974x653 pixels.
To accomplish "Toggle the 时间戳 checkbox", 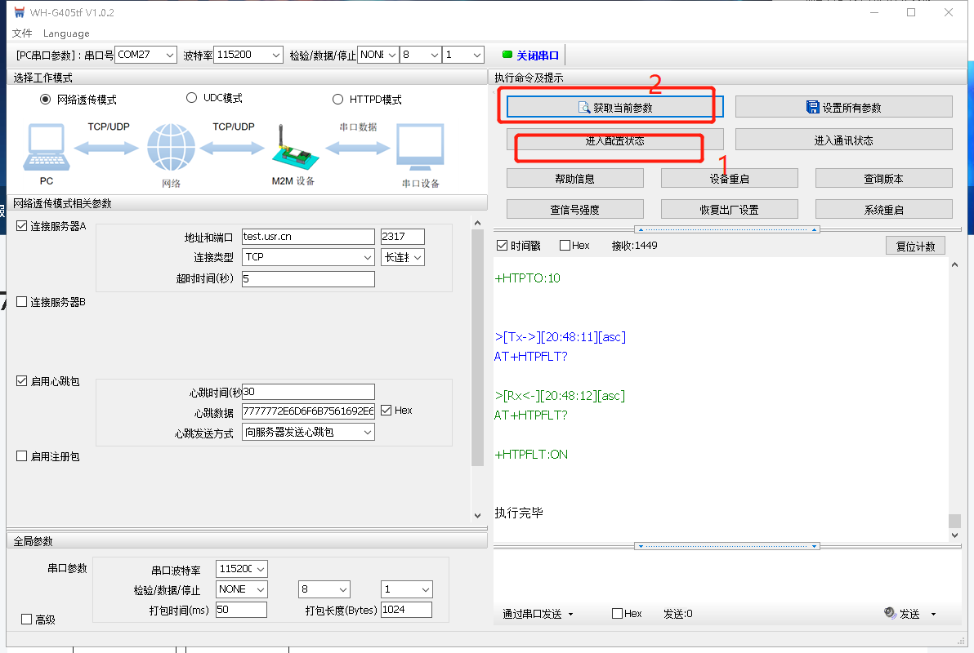I will point(503,246).
